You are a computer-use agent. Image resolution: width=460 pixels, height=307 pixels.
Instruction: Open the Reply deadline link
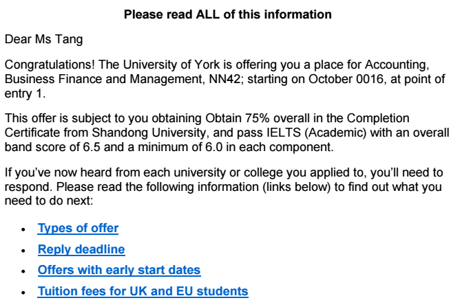pyautogui.click(x=81, y=249)
